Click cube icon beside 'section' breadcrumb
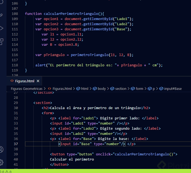This screenshot has width=191, height=173. tap(112, 89)
